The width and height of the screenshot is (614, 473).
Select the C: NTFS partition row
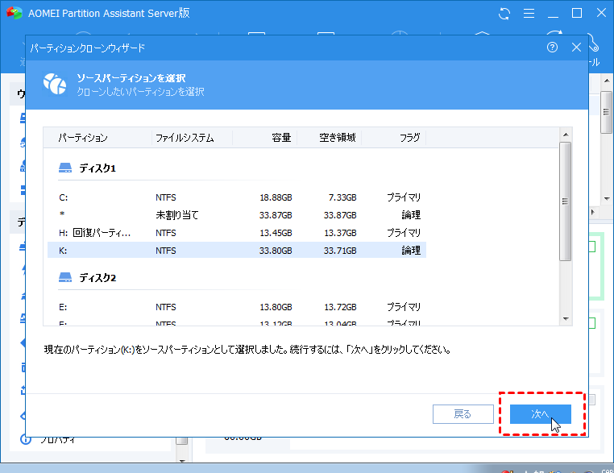pyautogui.click(x=237, y=197)
